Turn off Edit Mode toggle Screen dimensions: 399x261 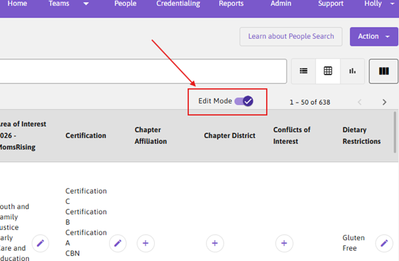[244, 102]
